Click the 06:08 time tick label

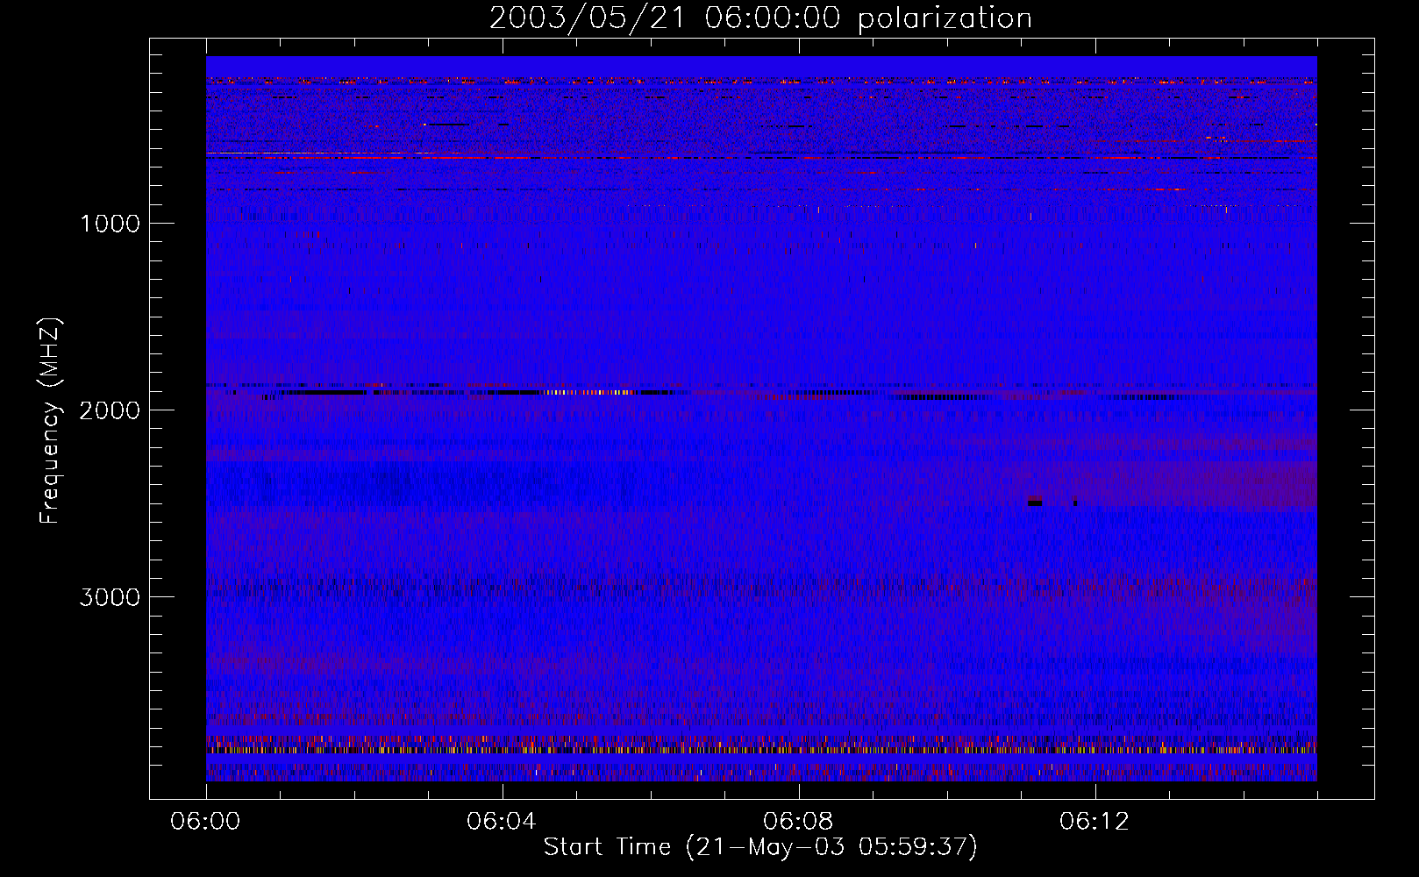tap(798, 822)
